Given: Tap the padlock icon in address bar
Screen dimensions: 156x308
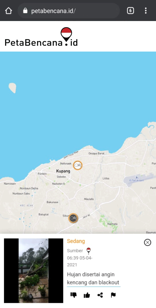Looking at the screenshot, I should pos(25,11).
